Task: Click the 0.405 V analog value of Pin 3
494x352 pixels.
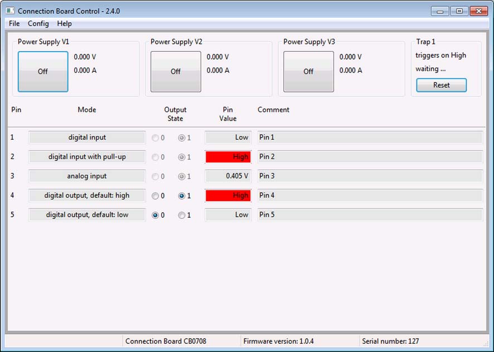Action: click(227, 175)
